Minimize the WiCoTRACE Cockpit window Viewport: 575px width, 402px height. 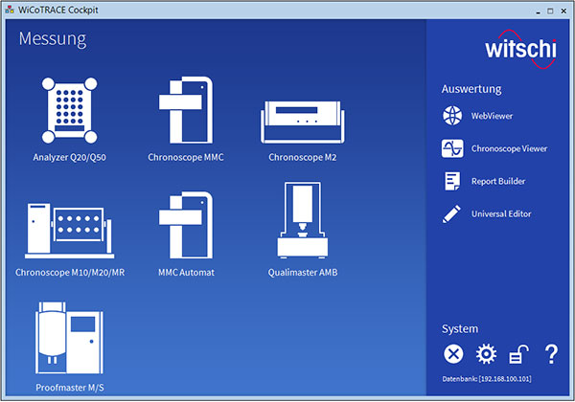[x=538, y=11]
